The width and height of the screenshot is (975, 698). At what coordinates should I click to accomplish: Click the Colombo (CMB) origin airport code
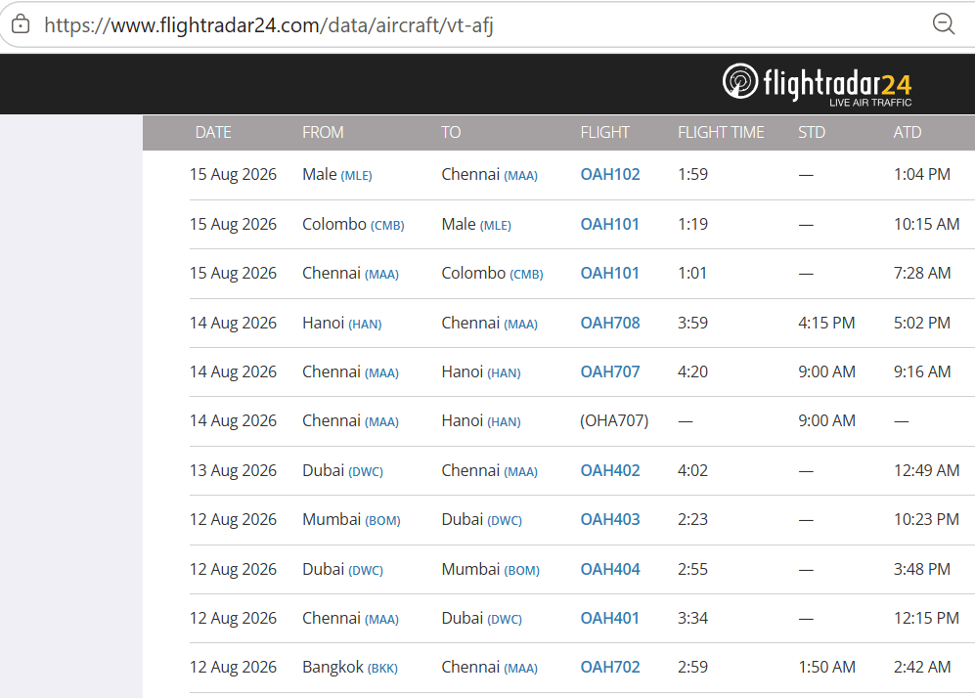coord(387,226)
